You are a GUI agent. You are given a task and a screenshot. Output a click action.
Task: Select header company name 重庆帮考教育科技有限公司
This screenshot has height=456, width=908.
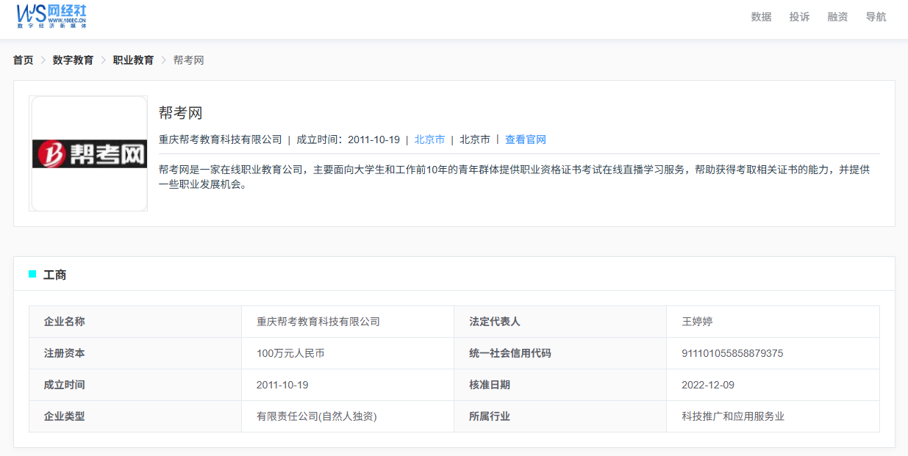[221, 140]
